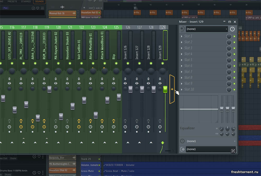Select mixer track number 123
This screenshot has height=176, width=261.
(93, 27)
